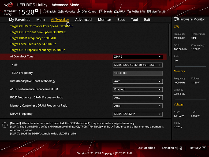Screen dimensions: 209x157
Task: Open the Tool tab
Action: point(134,20)
